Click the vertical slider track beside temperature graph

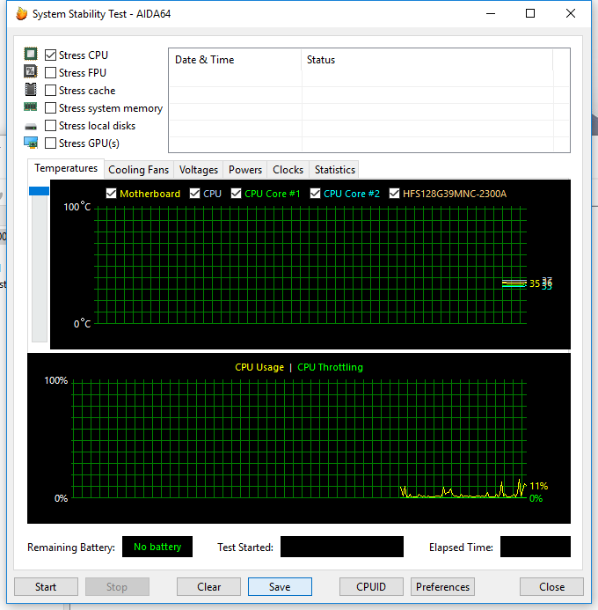pos(40,268)
